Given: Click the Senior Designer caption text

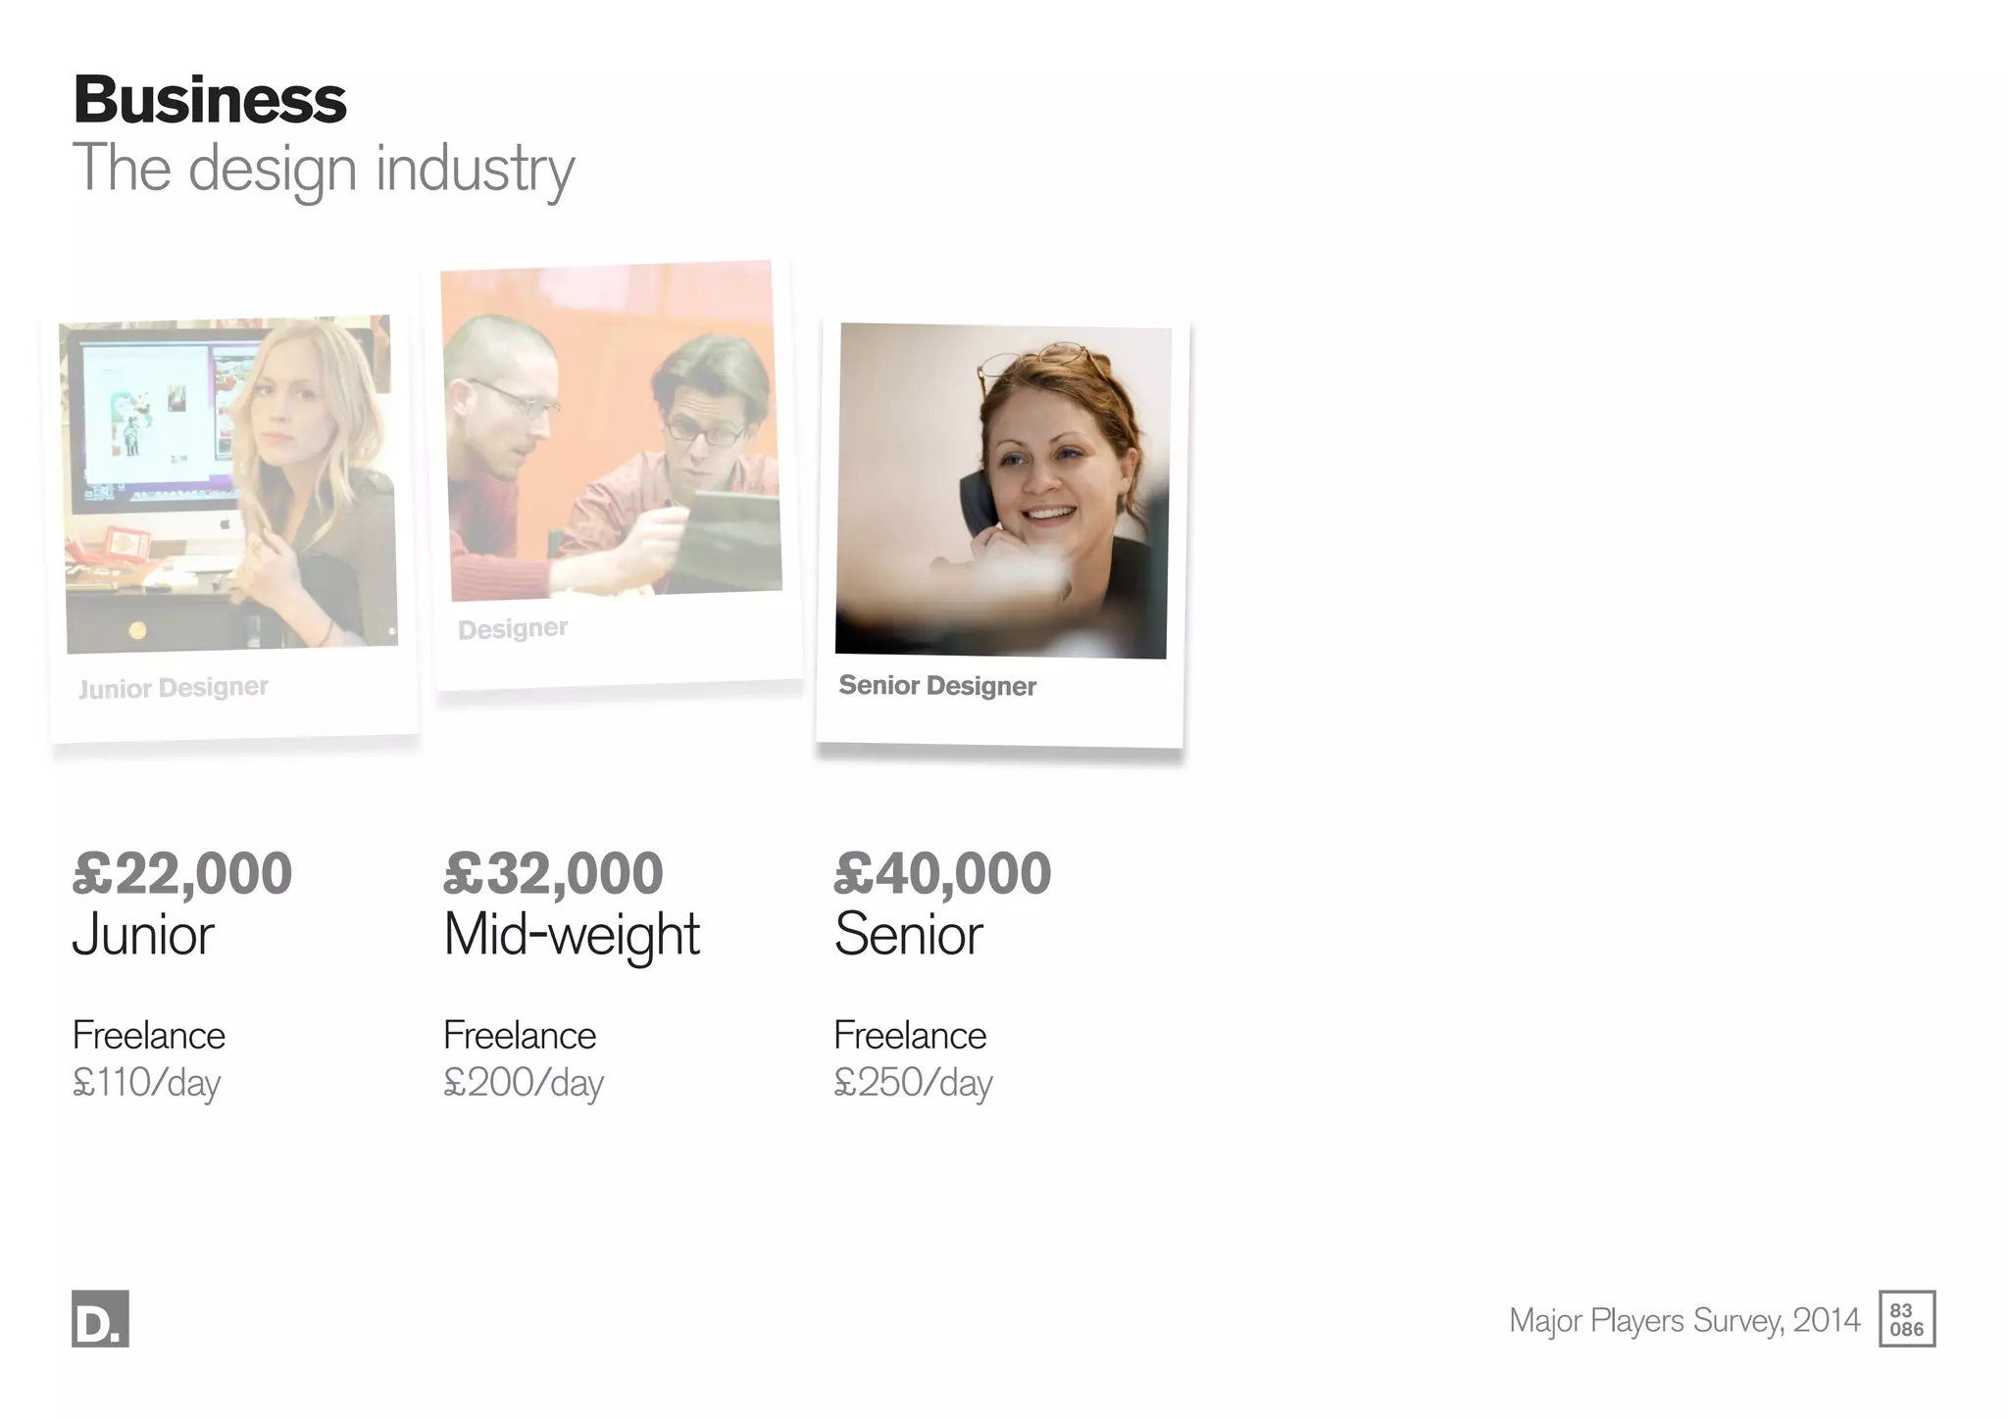Looking at the screenshot, I should (x=937, y=686).
